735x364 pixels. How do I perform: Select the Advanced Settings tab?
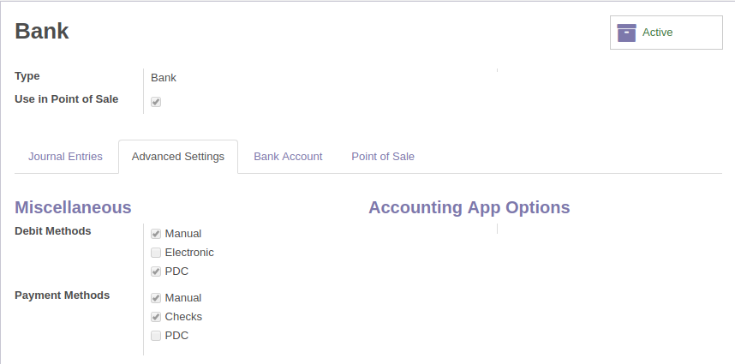[x=178, y=157]
